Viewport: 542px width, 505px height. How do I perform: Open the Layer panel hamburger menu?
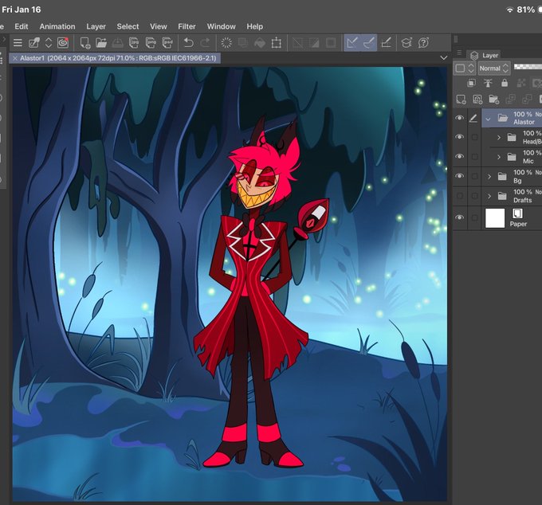459,53
